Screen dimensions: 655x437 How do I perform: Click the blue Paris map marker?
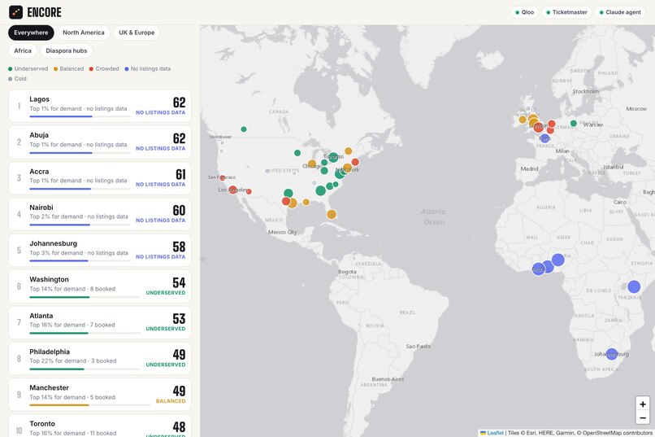(544, 138)
